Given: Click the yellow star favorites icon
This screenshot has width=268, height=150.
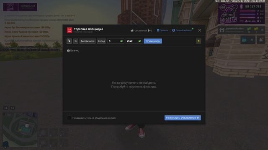Looking at the screenshot, I should [198, 41].
